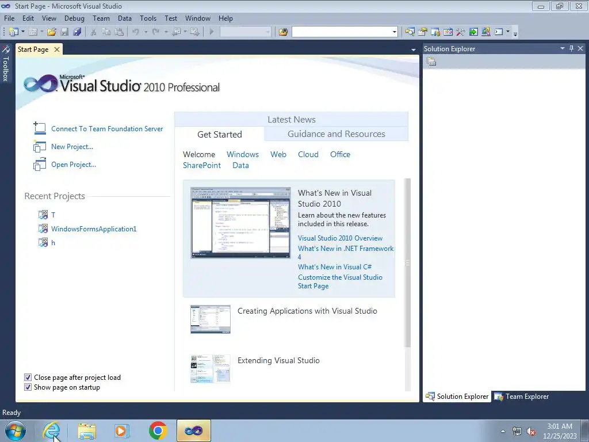Click the Save All toolbar icon
The width and height of the screenshot is (589, 442).
pyautogui.click(x=78, y=32)
